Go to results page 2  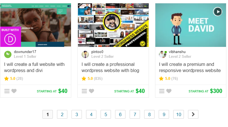[x=62, y=114]
